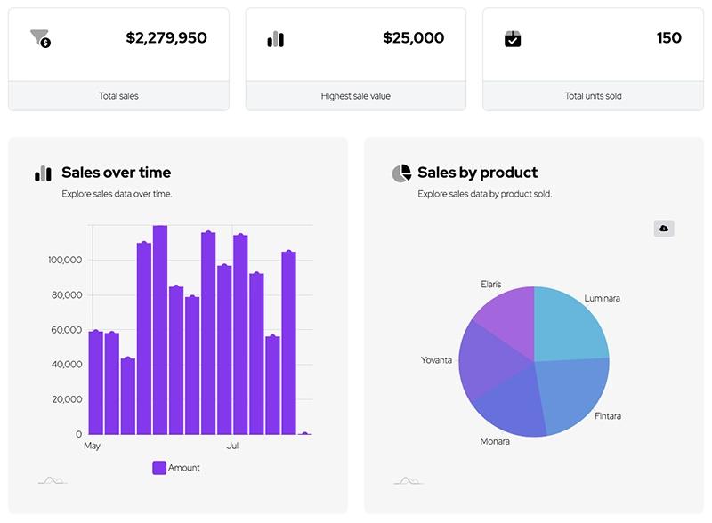Click the cloud download button above pie chart
This screenshot has height=523, width=712.
[x=663, y=229]
